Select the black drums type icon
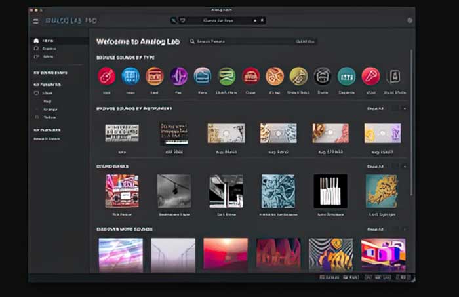This screenshot has height=297, width=459. point(323,76)
